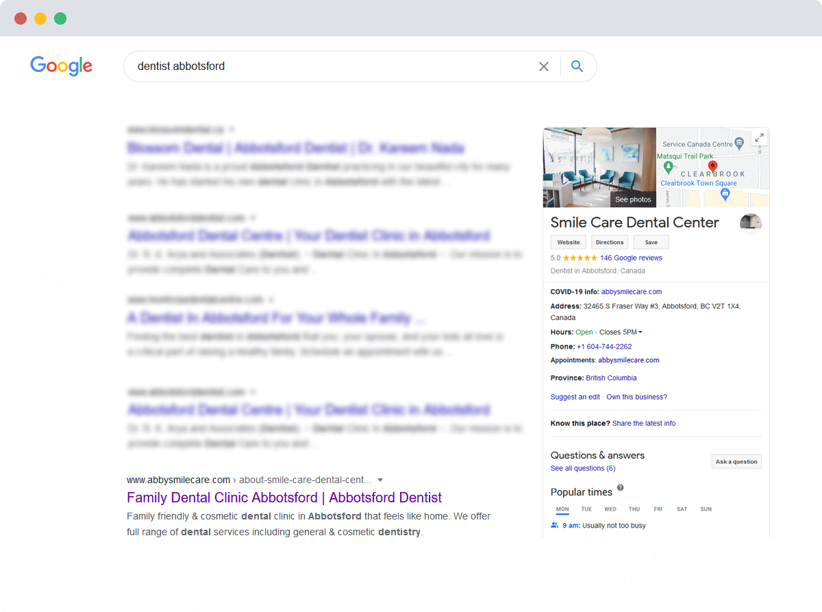This screenshot has width=822, height=612.
Task: Click the five-star rating graphic
Action: [x=580, y=258]
